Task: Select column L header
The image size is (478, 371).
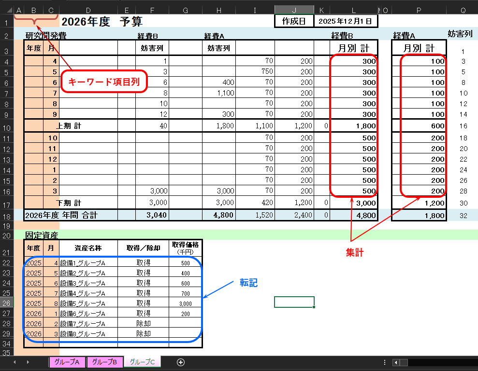Action: [354, 10]
